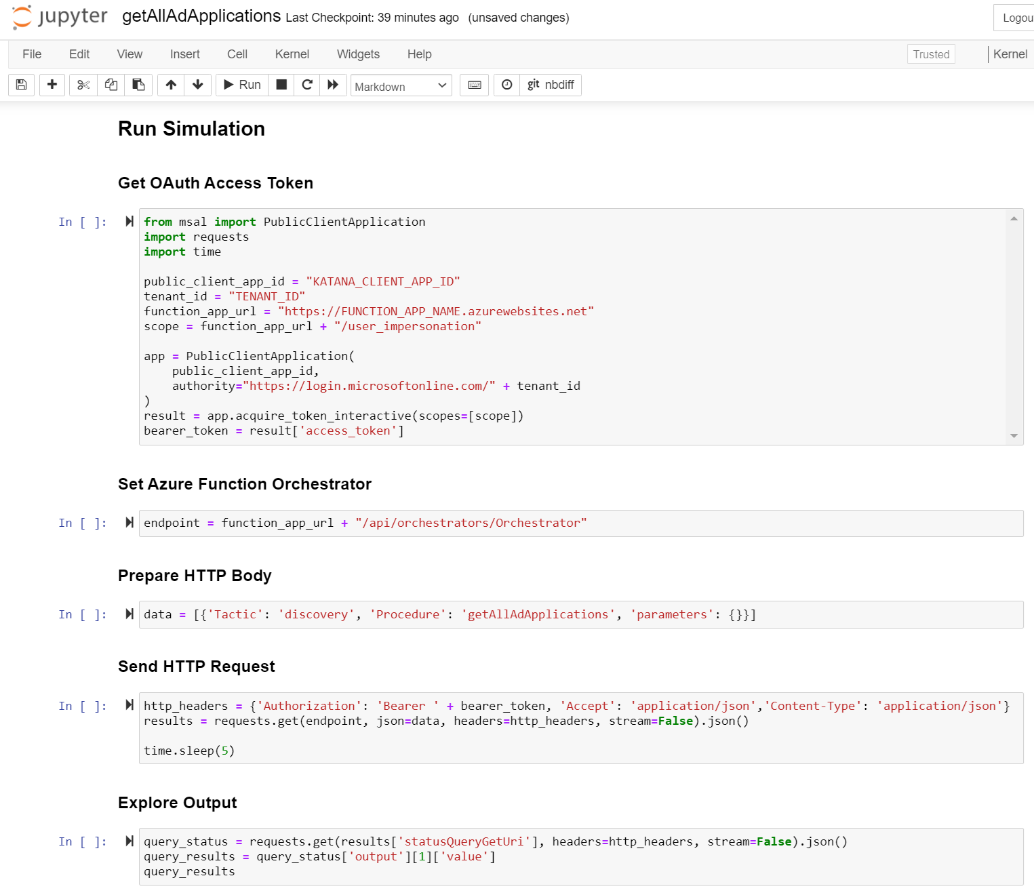Click the OAuth code cell scrollbar
This screenshot has width=1034, height=895.
(1014, 325)
